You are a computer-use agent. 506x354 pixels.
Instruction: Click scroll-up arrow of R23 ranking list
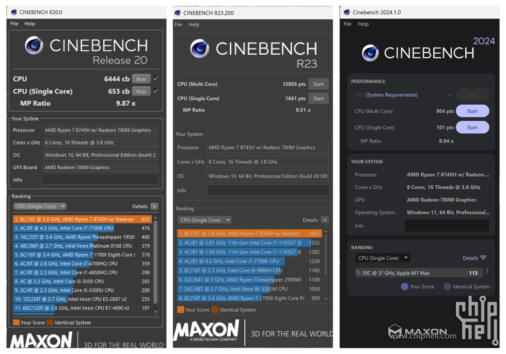click(326, 232)
